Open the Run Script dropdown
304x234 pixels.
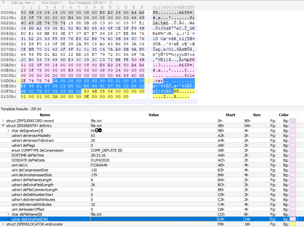[x=52, y=3]
